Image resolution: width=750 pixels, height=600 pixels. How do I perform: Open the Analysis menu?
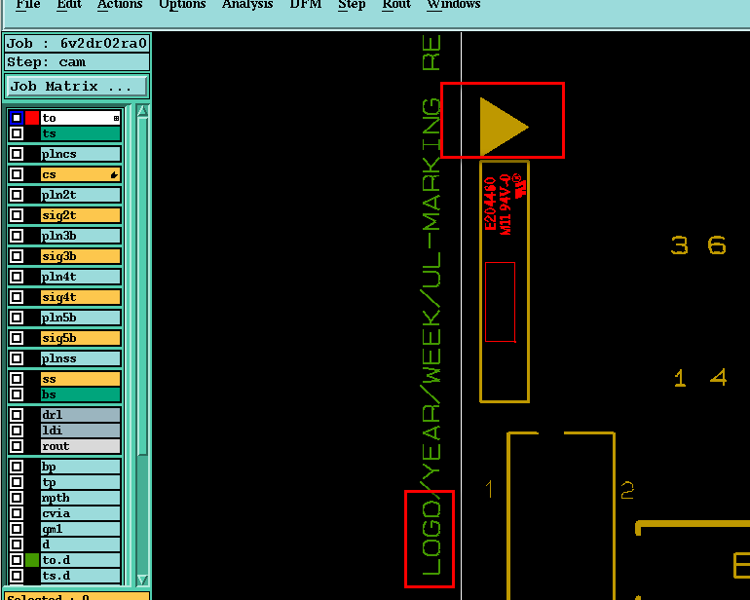[x=247, y=4]
